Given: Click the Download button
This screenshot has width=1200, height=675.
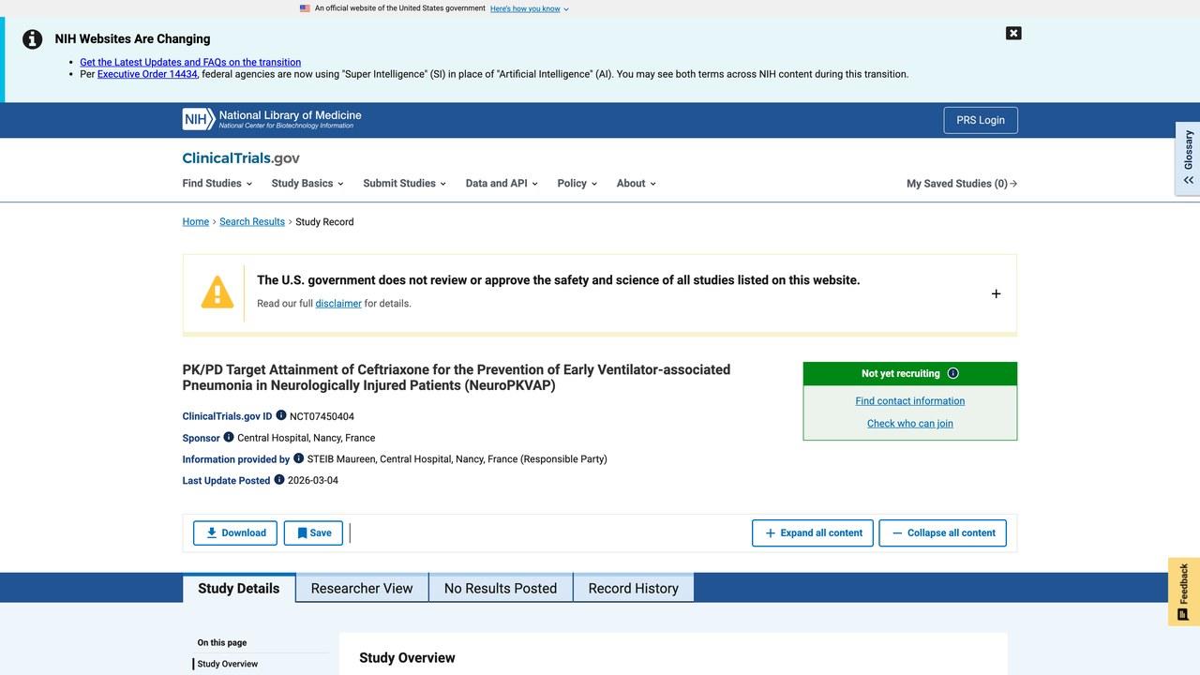Looking at the screenshot, I should (x=235, y=532).
